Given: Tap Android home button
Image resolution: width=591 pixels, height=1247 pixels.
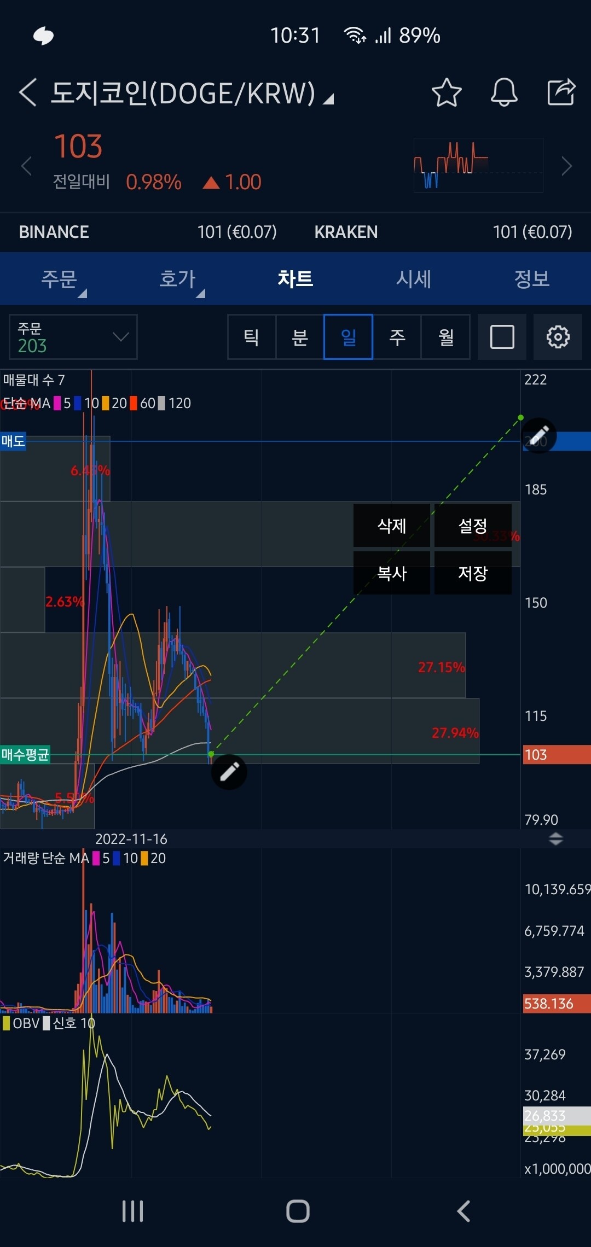Looking at the screenshot, I should tap(298, 1211).
